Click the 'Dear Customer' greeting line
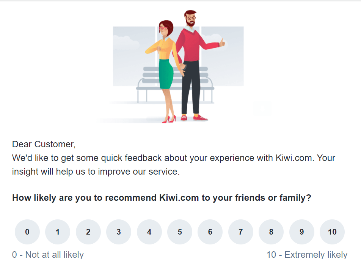 pyautogui.click(x=44, y=144)
